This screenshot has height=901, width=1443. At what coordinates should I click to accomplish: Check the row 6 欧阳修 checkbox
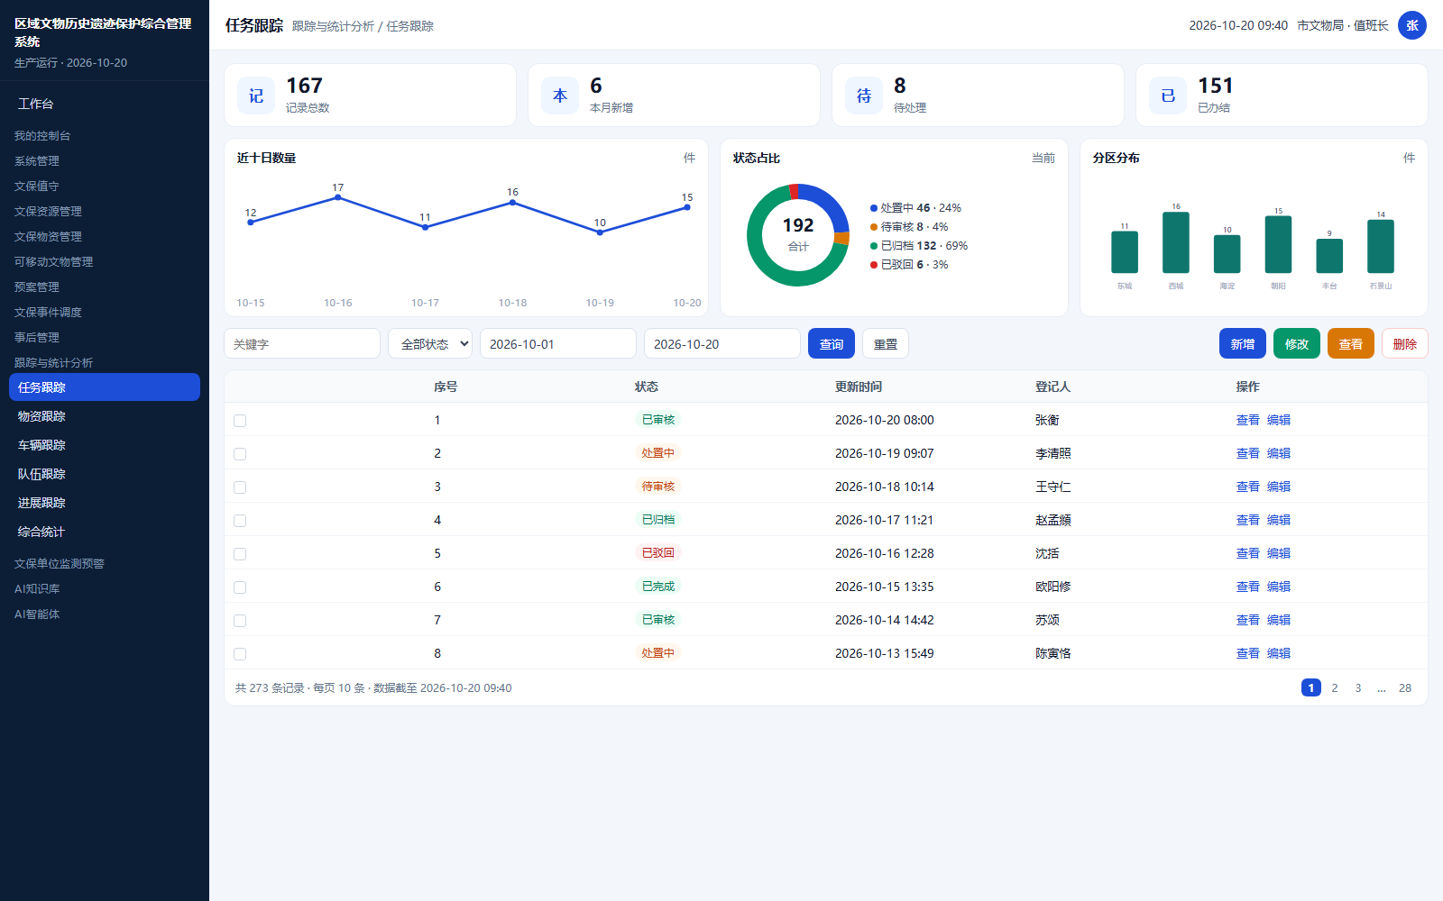pyautogui.click(x=240, y=587)
